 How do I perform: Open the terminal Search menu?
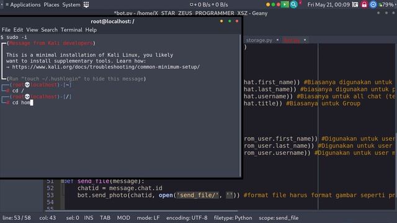click(x=50, y=30)
